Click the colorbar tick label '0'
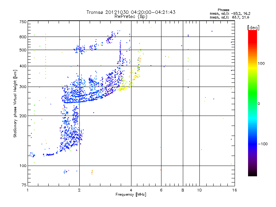The height and width of the screenshot is (207, 276). [259, 104]
